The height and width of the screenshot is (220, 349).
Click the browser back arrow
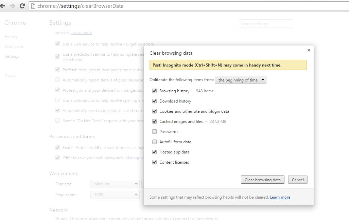(3, 6)
